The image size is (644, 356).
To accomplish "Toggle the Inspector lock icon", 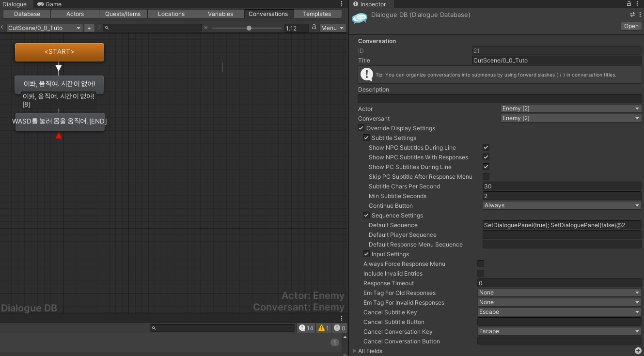I will 629,4.
